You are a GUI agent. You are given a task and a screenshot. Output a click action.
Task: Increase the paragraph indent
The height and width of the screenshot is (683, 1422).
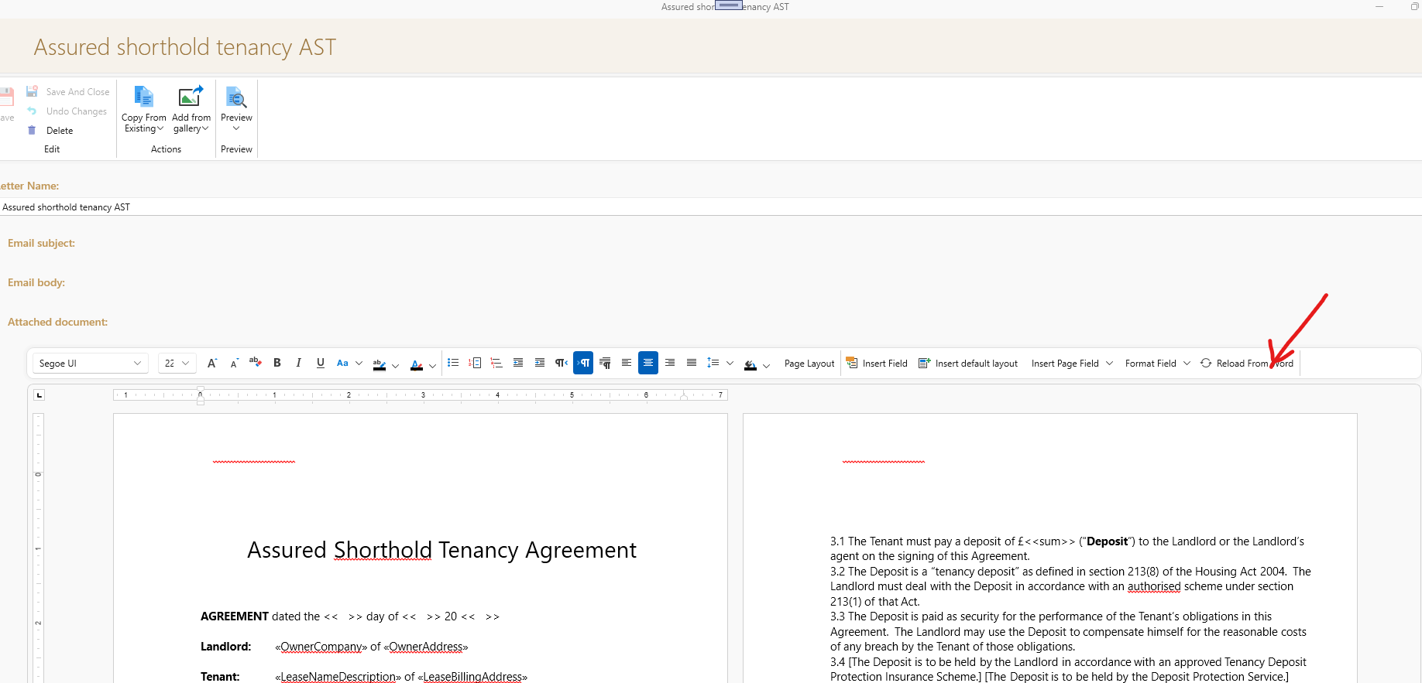(540, 363)
